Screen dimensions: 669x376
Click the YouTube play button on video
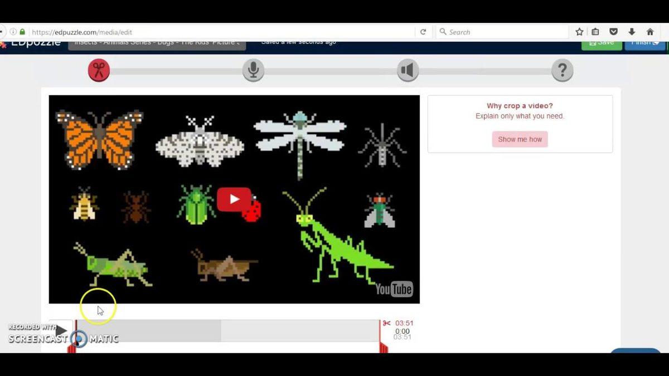[234, 199]
